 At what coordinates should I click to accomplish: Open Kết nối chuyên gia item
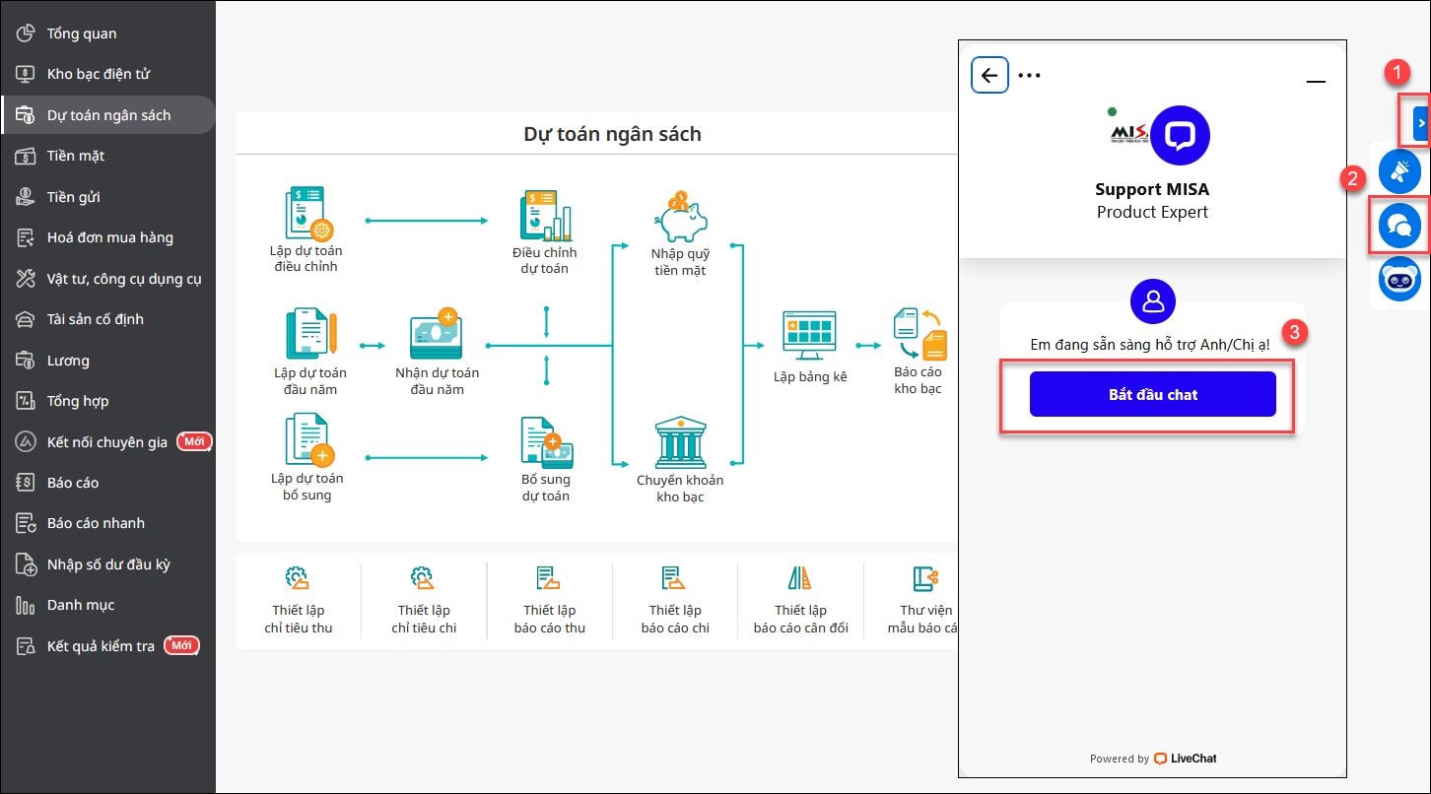pos(107,442)
